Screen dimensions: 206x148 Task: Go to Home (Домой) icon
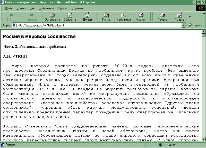click(87, 15)
